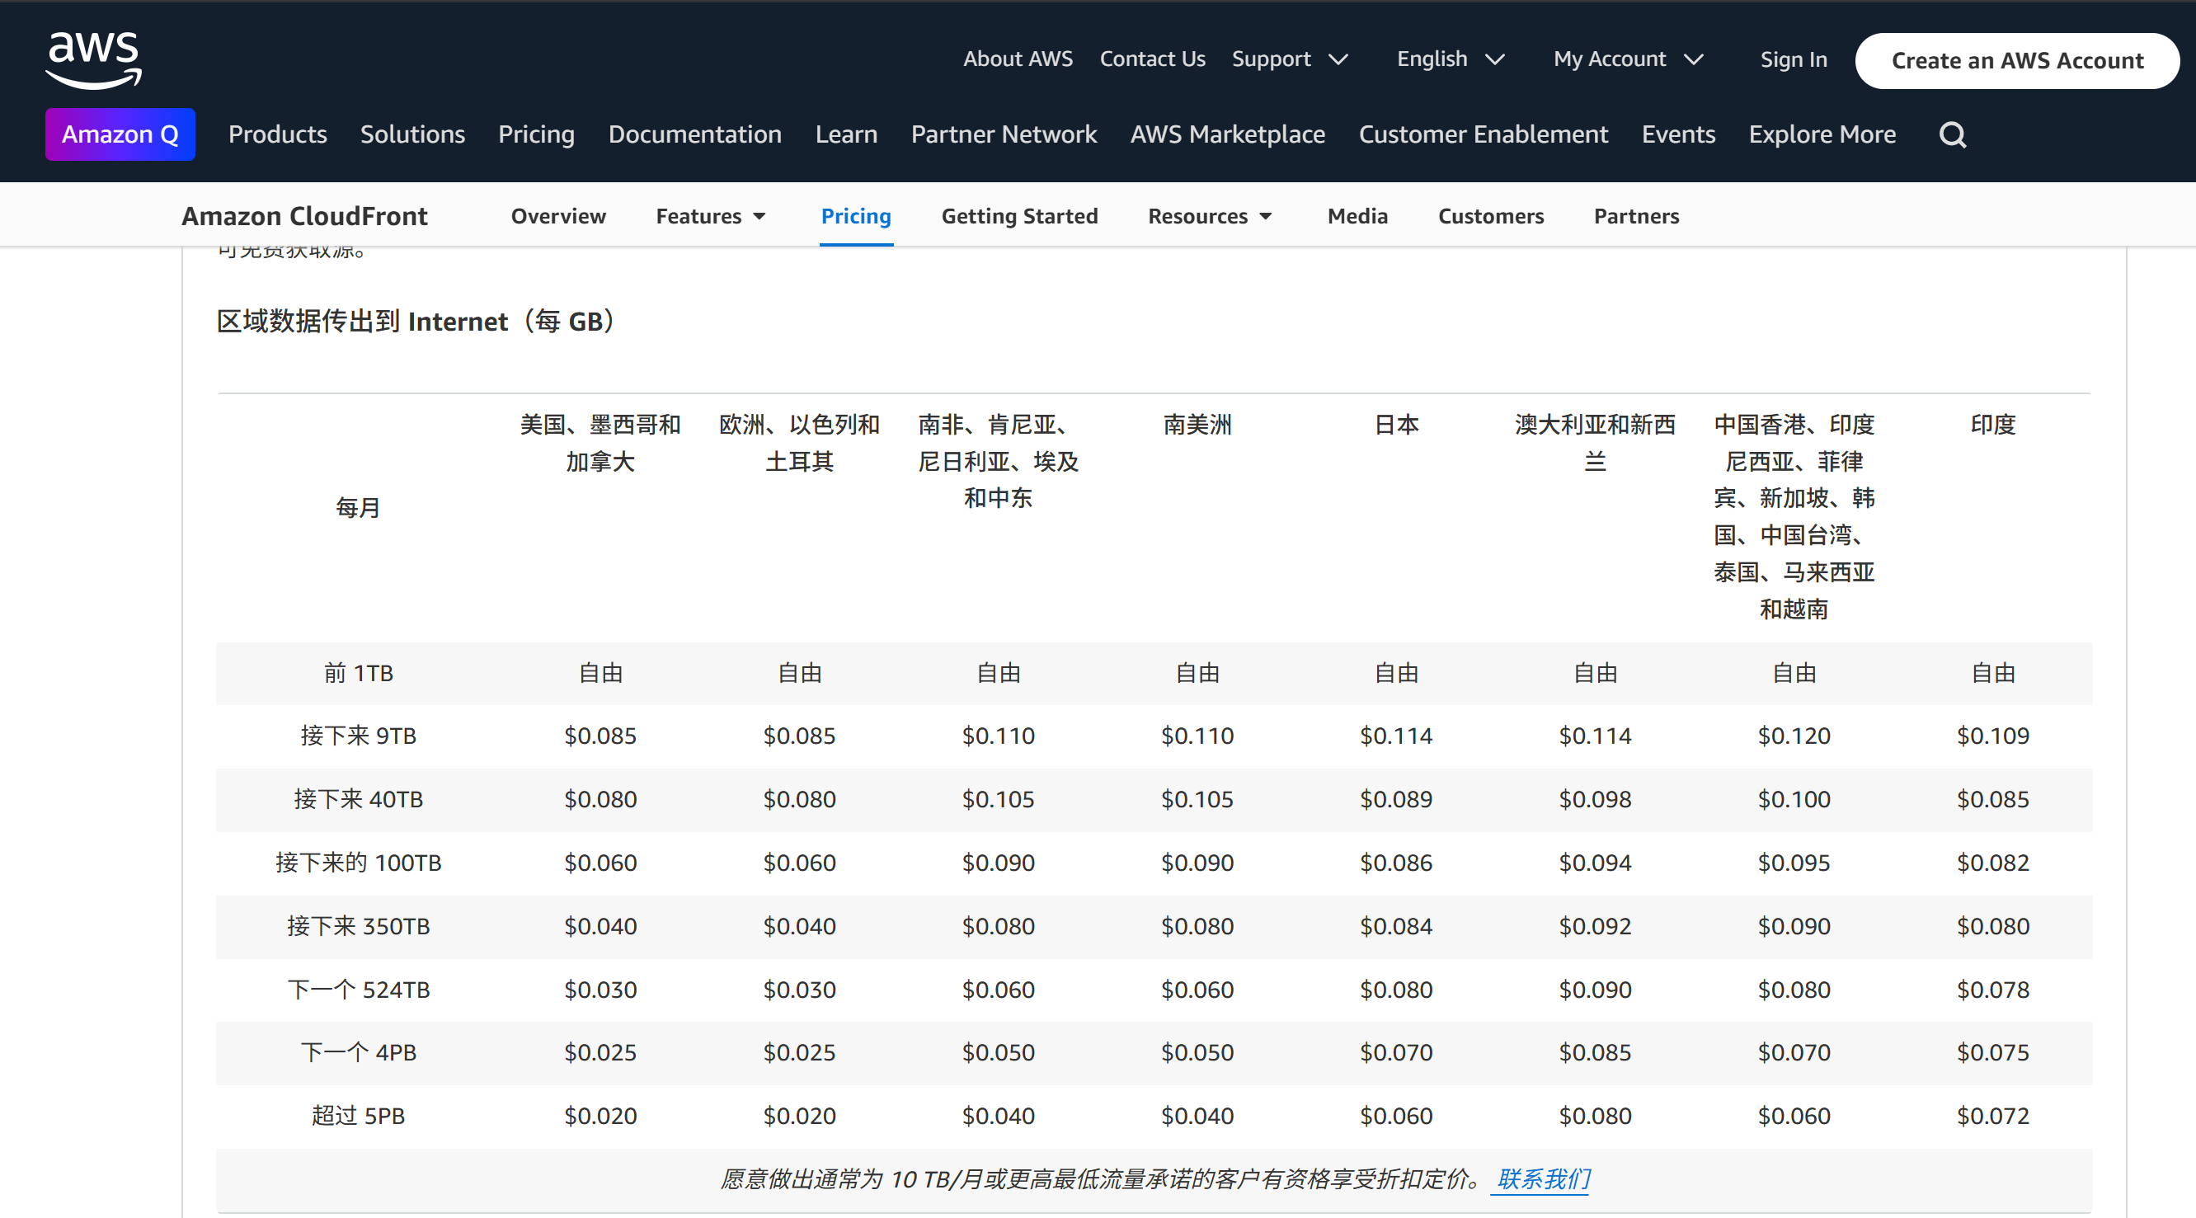2196x1218 pixels.
Task: Switch to the Overview tab
Action: tap(558, 215)
